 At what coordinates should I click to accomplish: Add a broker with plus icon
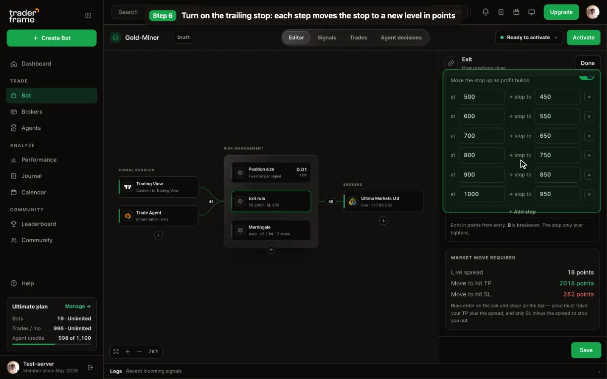pyautogui.click(x=383, y=220)
